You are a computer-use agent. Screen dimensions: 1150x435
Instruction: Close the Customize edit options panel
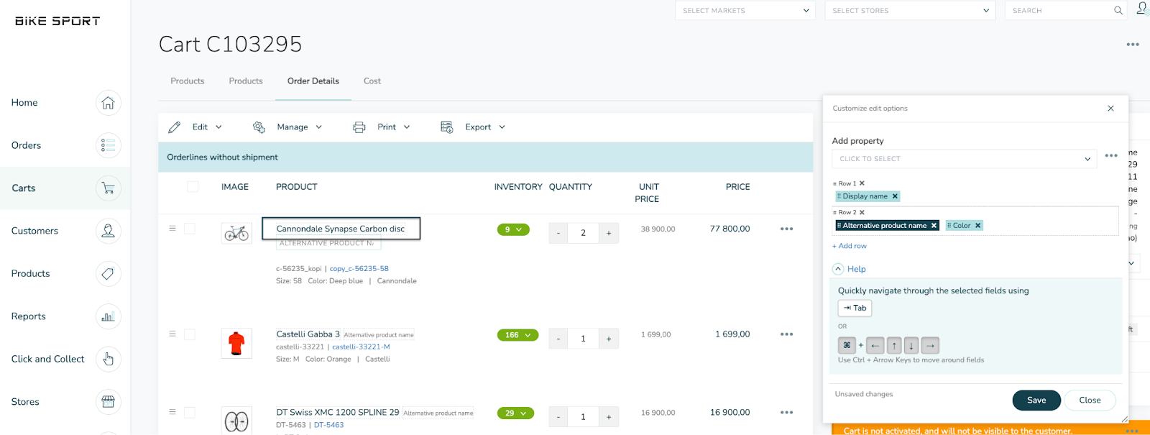(x=1110, y=109)
